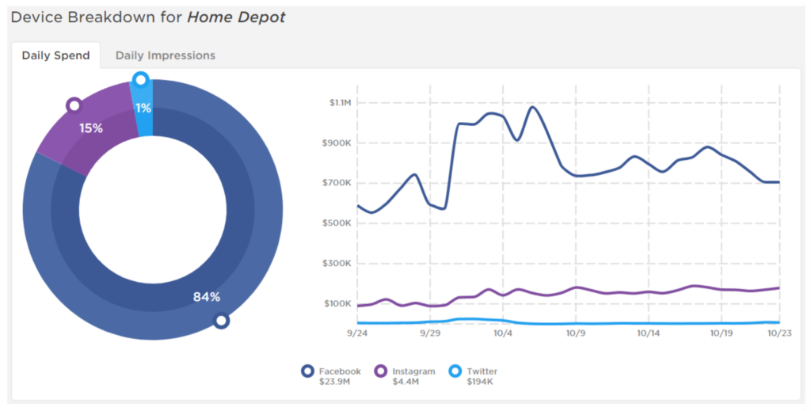Click the Device Breakdown for Home Depot title

point(148,17)
